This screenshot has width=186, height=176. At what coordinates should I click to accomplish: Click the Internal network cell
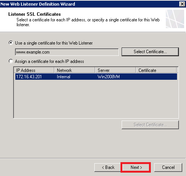point(64,77)
